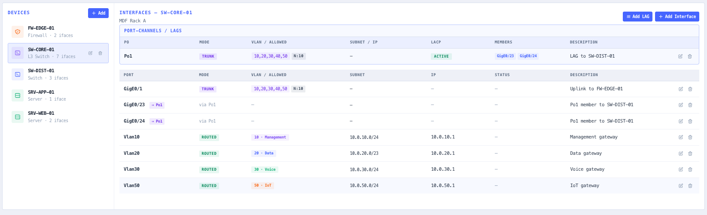707x215 pixels.
Task: Click the GigE0/23 member tag in Po1
Action: coord(505,56)
